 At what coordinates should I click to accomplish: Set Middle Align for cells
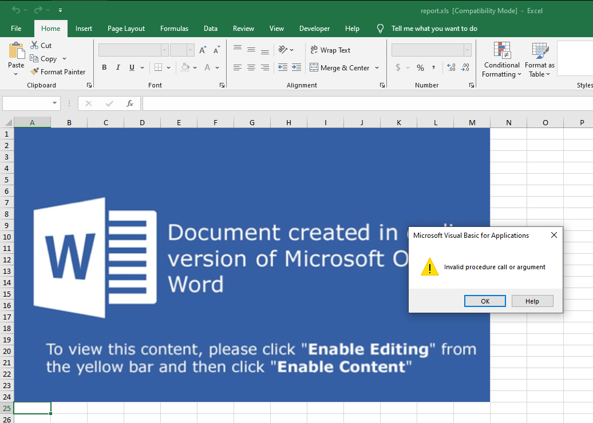251,50
